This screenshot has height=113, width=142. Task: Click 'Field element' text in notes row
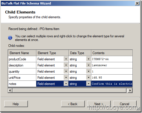[46, 84]
